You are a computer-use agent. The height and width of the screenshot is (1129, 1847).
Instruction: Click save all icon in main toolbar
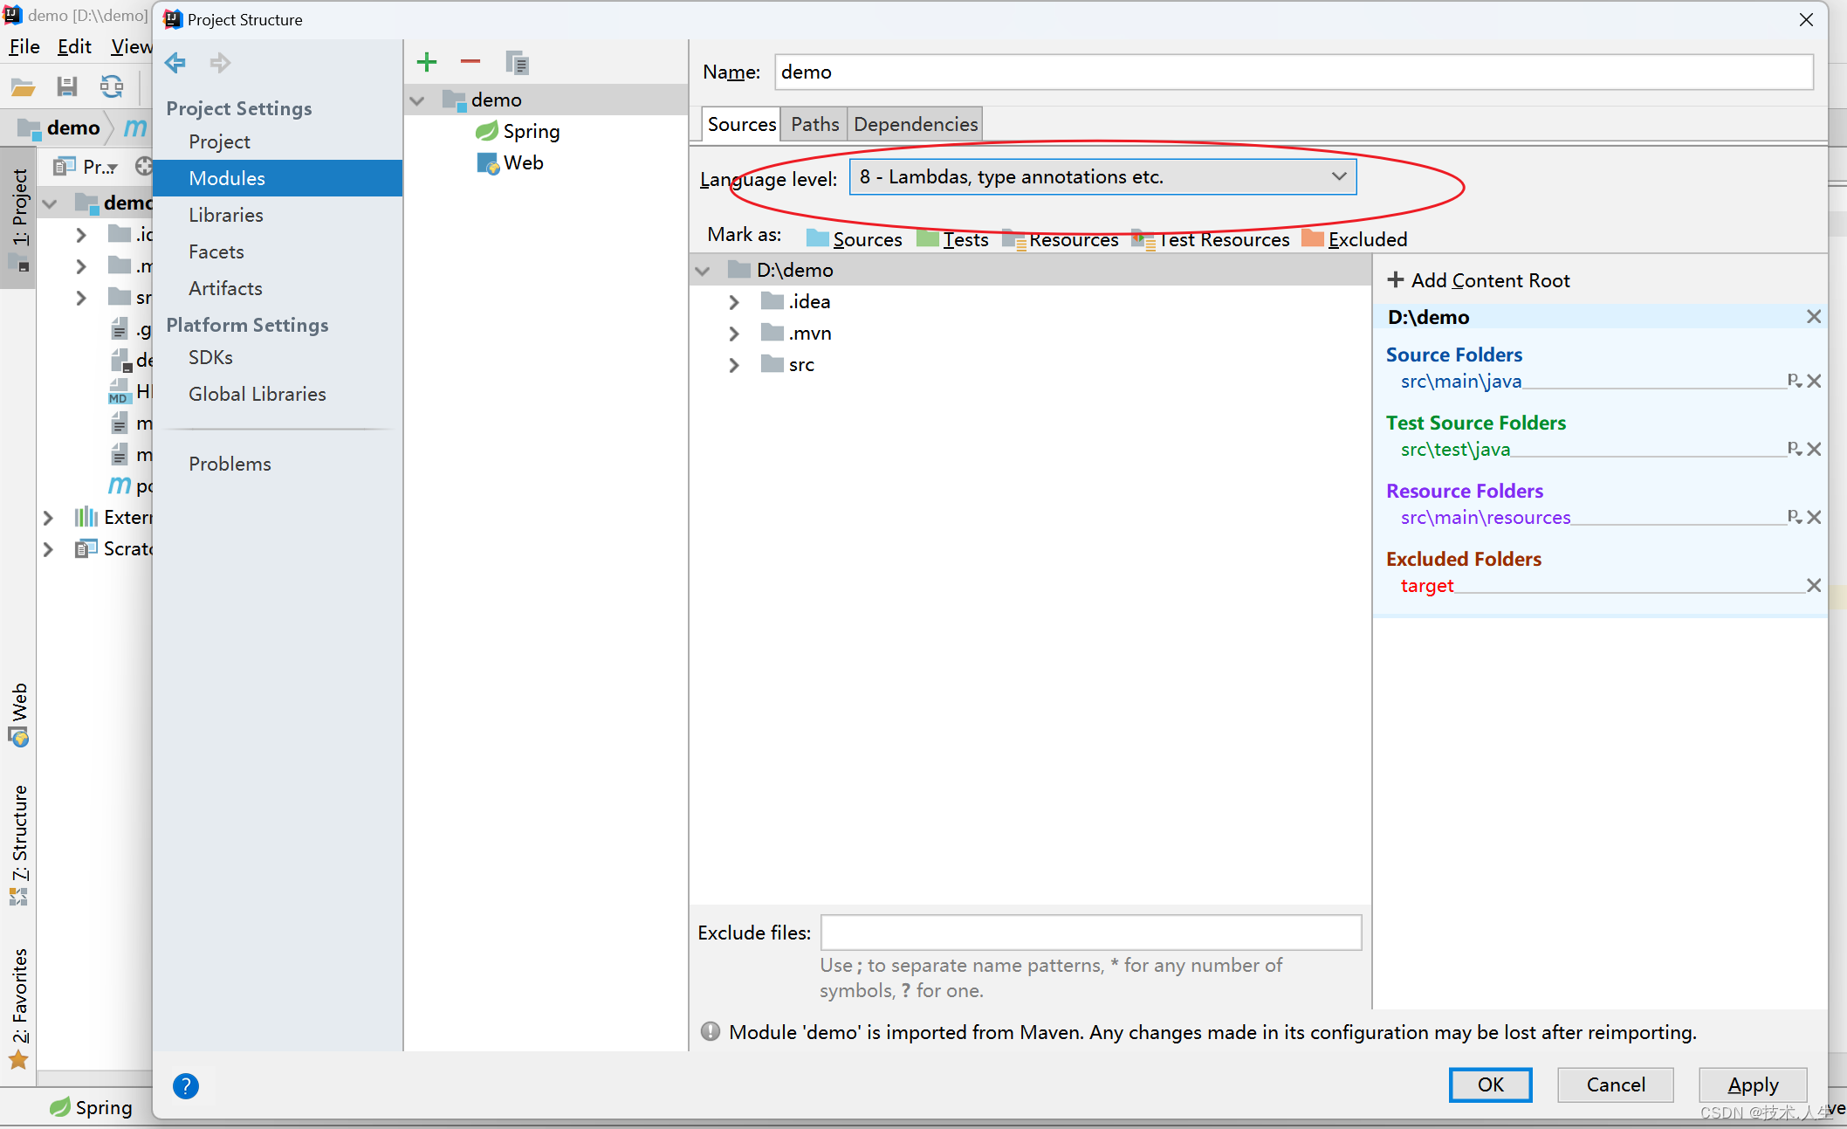coord(66,86)
